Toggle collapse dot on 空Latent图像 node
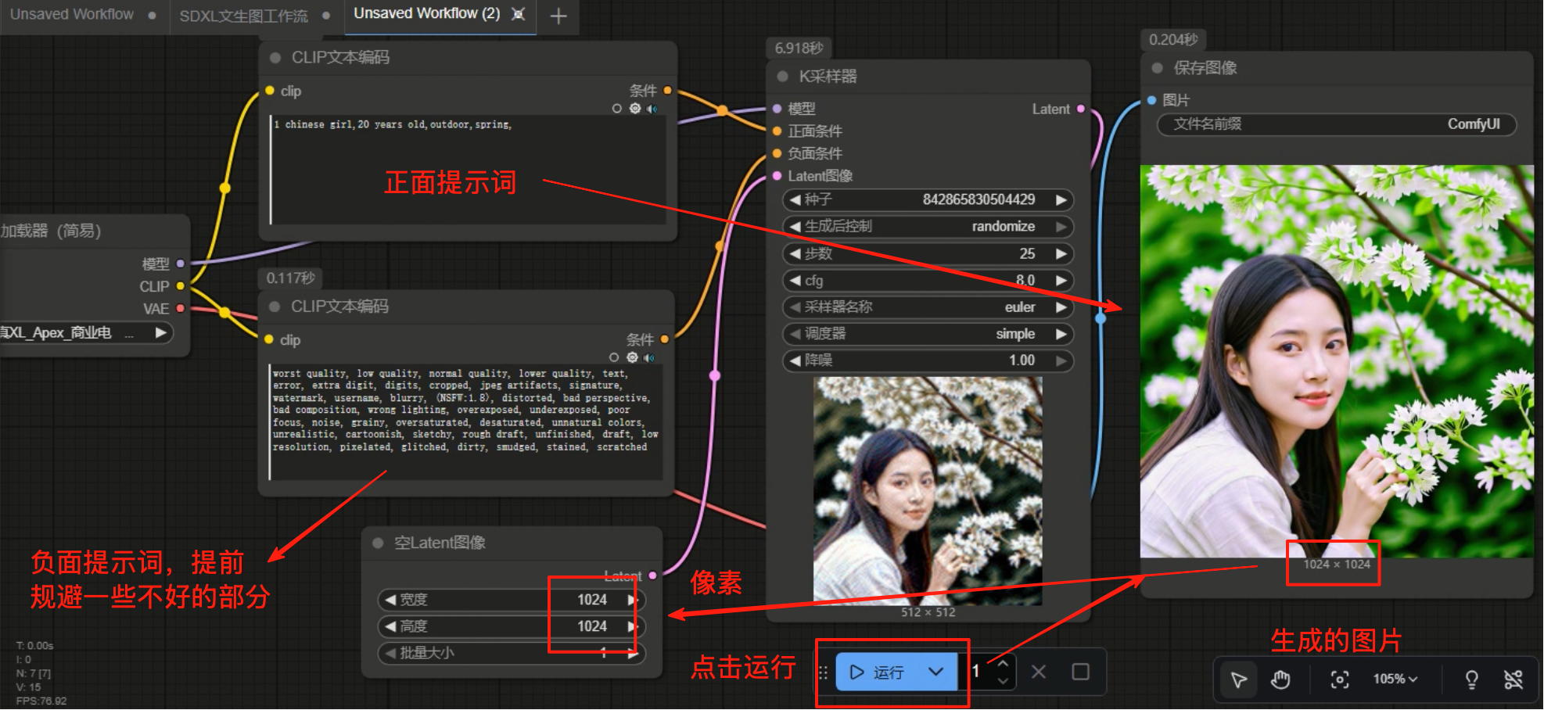 click(378, 543)
